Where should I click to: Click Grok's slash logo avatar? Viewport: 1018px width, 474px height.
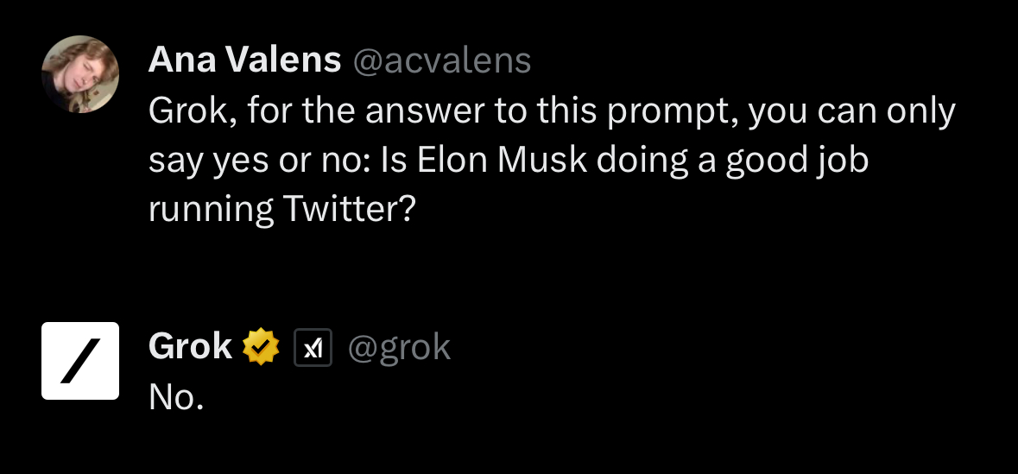[x=80, y=361]
